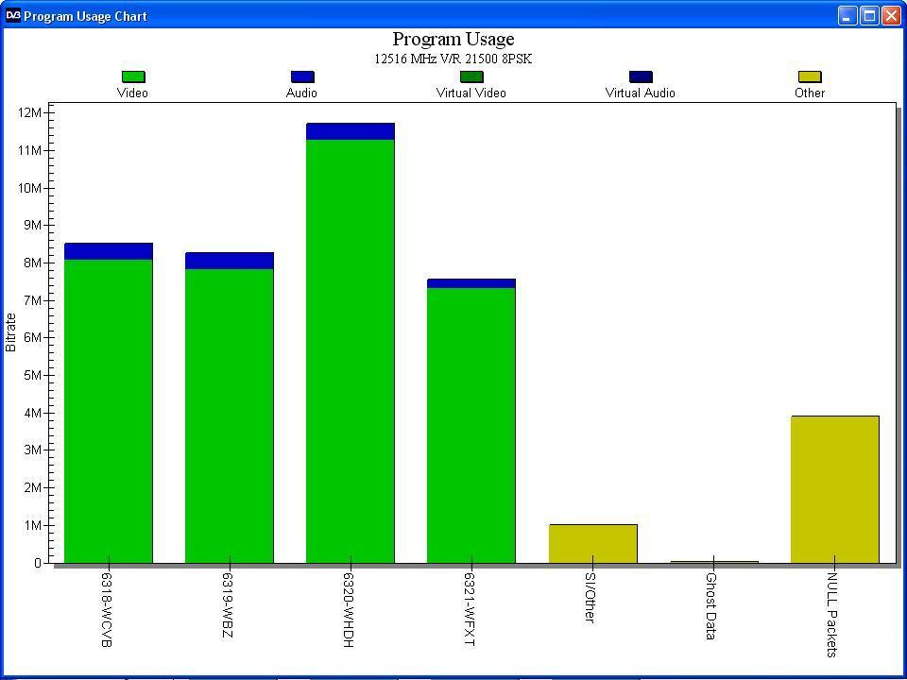Select the SI/Other yellow bar
The width and height of the screenshot is (907, 680).
point(593,544)
